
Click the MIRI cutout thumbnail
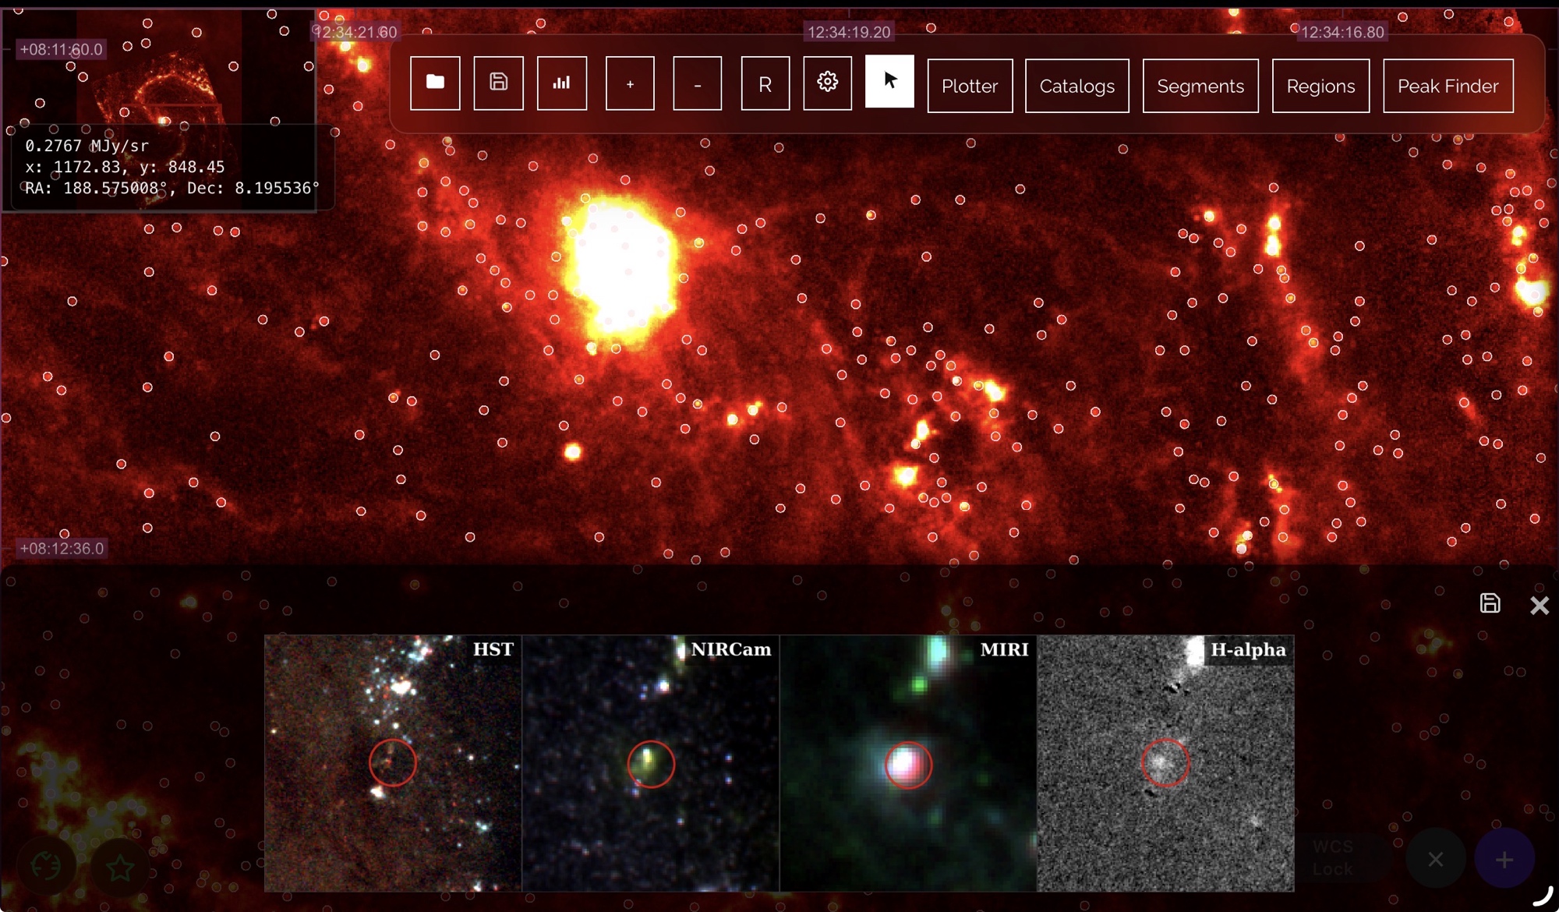pyautogui.click(x=908, y=763)
